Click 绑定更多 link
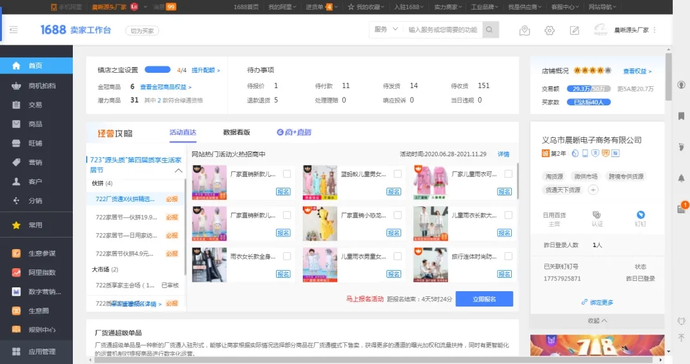The image size is (690, 364). tap(597, 303)
